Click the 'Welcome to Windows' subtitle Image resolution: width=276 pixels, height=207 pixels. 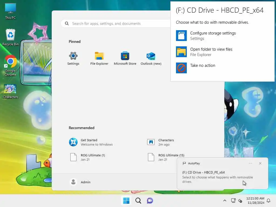point(97,144)
